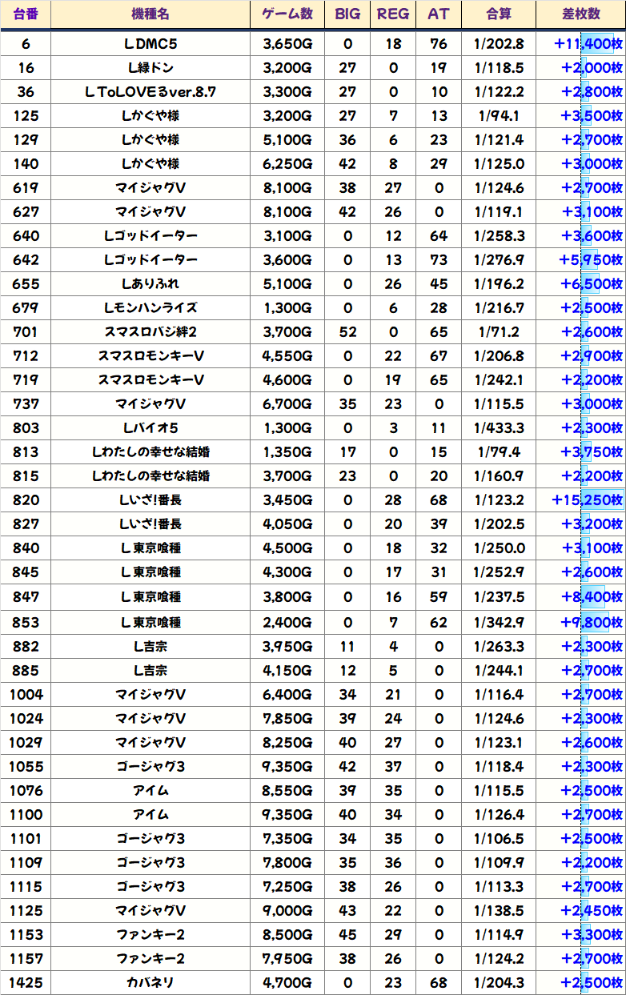Viewport: 626px width, 995px height.
Task: Select machine number 719
Action: point(26,380)
